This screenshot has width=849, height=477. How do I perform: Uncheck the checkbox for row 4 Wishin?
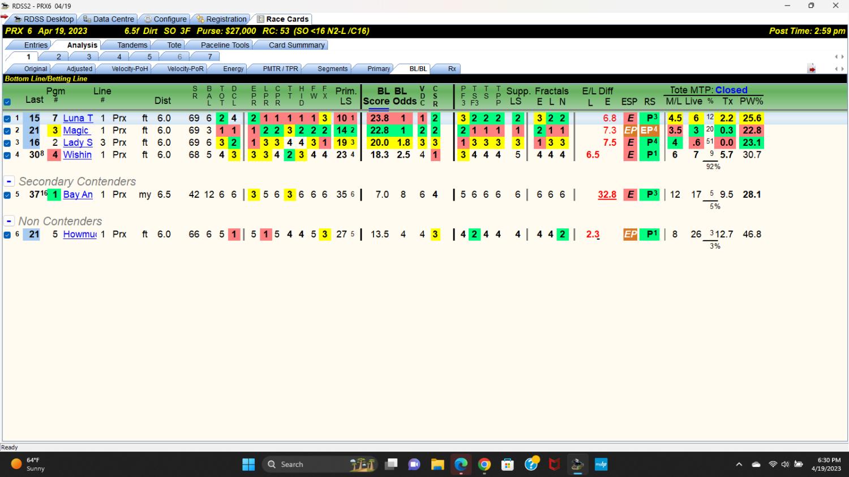pyautogui.click(x=7, y=155)
